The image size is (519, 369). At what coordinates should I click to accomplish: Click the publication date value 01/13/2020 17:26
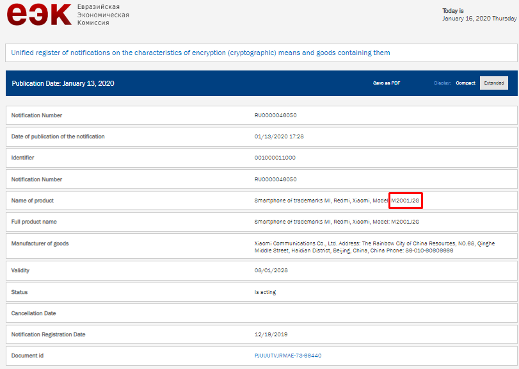(x=279, y=136)
